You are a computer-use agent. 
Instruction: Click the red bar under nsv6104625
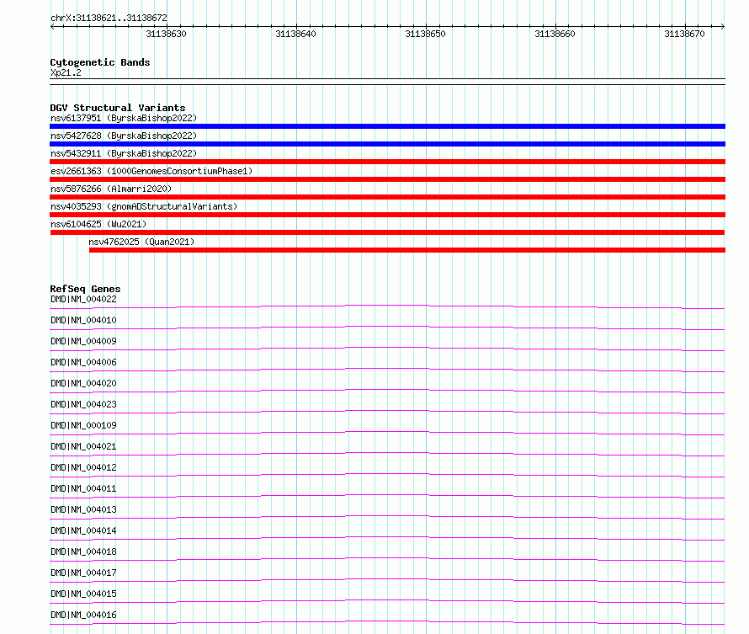(387, 232)
